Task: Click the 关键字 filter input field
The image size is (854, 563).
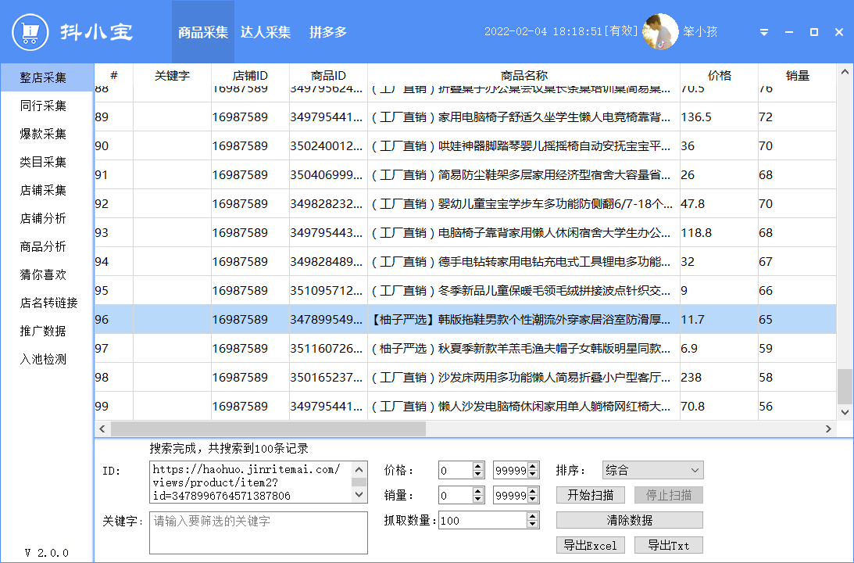Action: [x=258, y=533]
